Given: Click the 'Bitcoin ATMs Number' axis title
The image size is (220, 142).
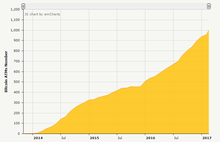Looking at the screenshot, I should [6, 72].
